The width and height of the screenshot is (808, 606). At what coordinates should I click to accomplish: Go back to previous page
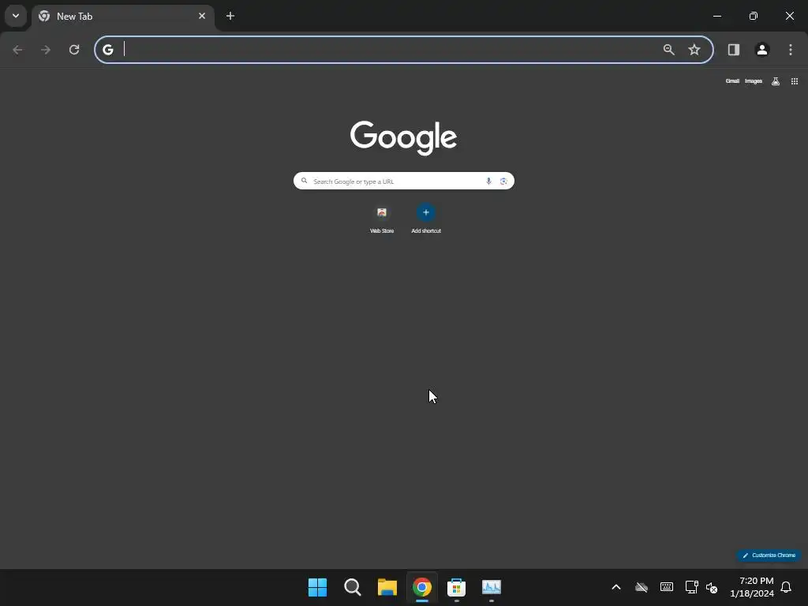pos(17,50)
